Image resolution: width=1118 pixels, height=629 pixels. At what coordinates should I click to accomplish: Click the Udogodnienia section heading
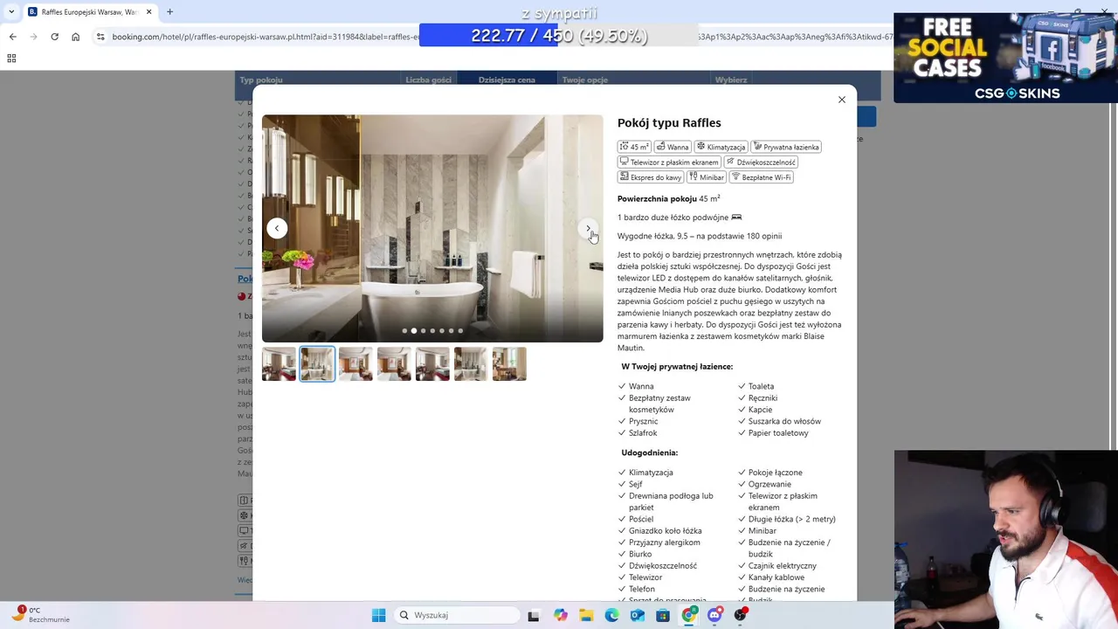pyautogui.click(x=650, y=453)
